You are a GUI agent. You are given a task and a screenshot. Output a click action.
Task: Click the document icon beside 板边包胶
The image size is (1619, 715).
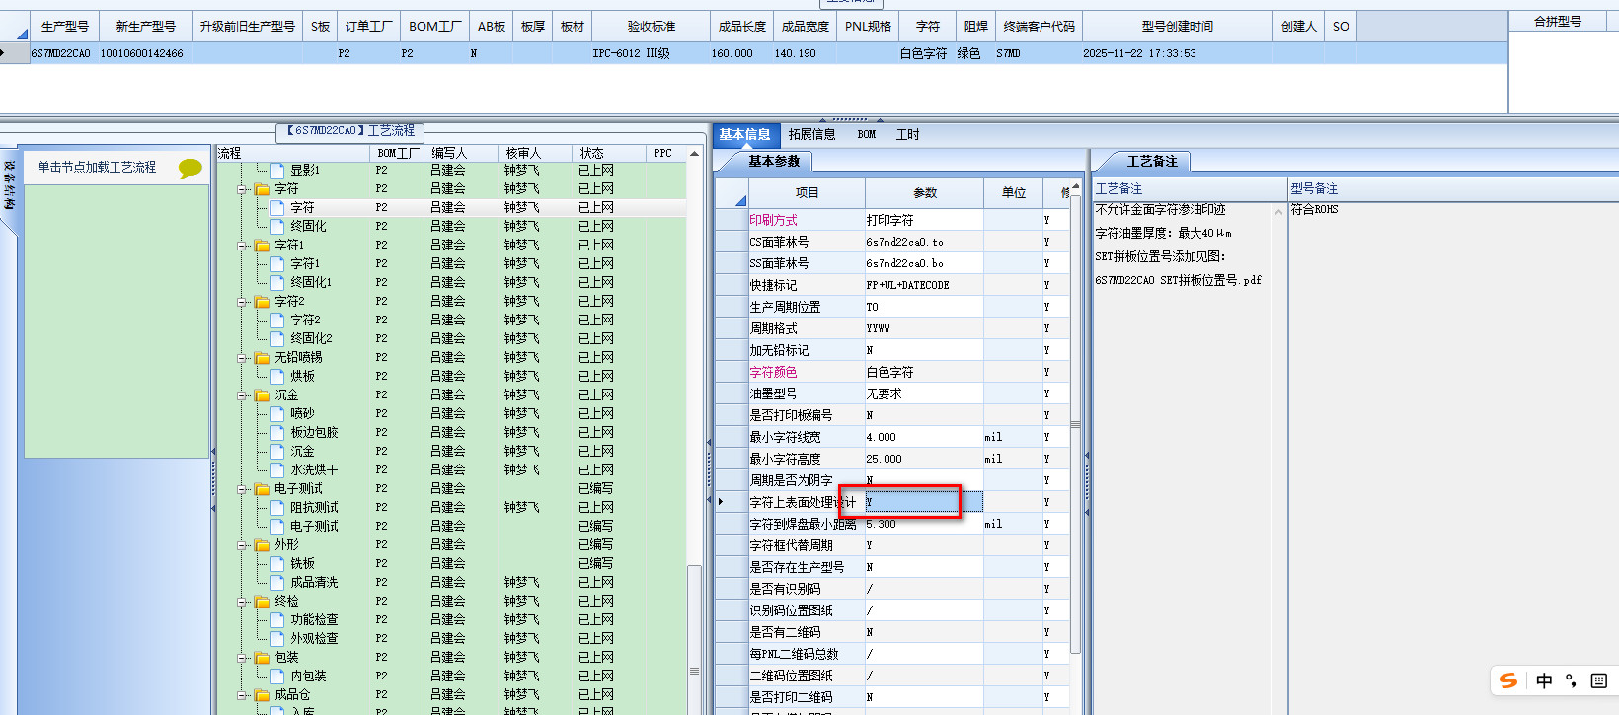click(277, 432)
